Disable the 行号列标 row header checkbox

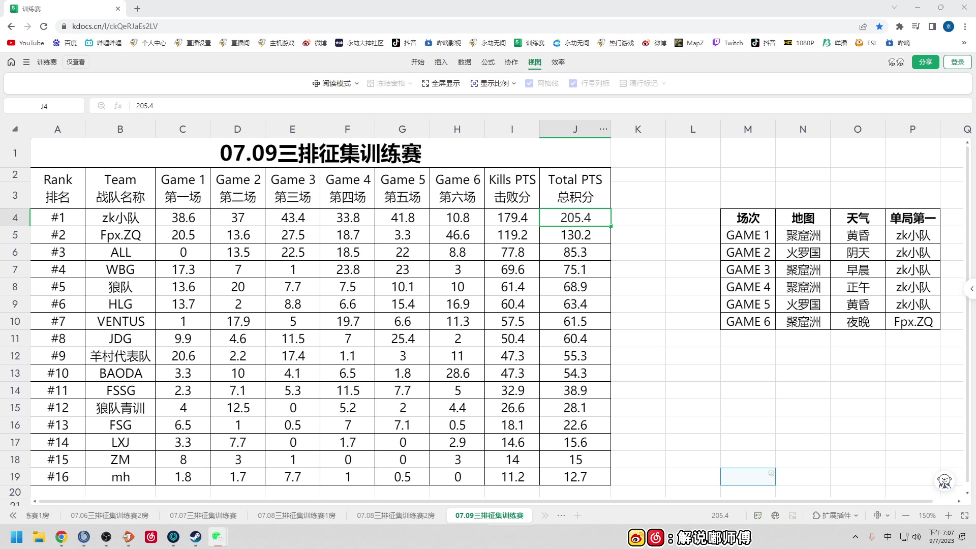click(x=573, y=83)
